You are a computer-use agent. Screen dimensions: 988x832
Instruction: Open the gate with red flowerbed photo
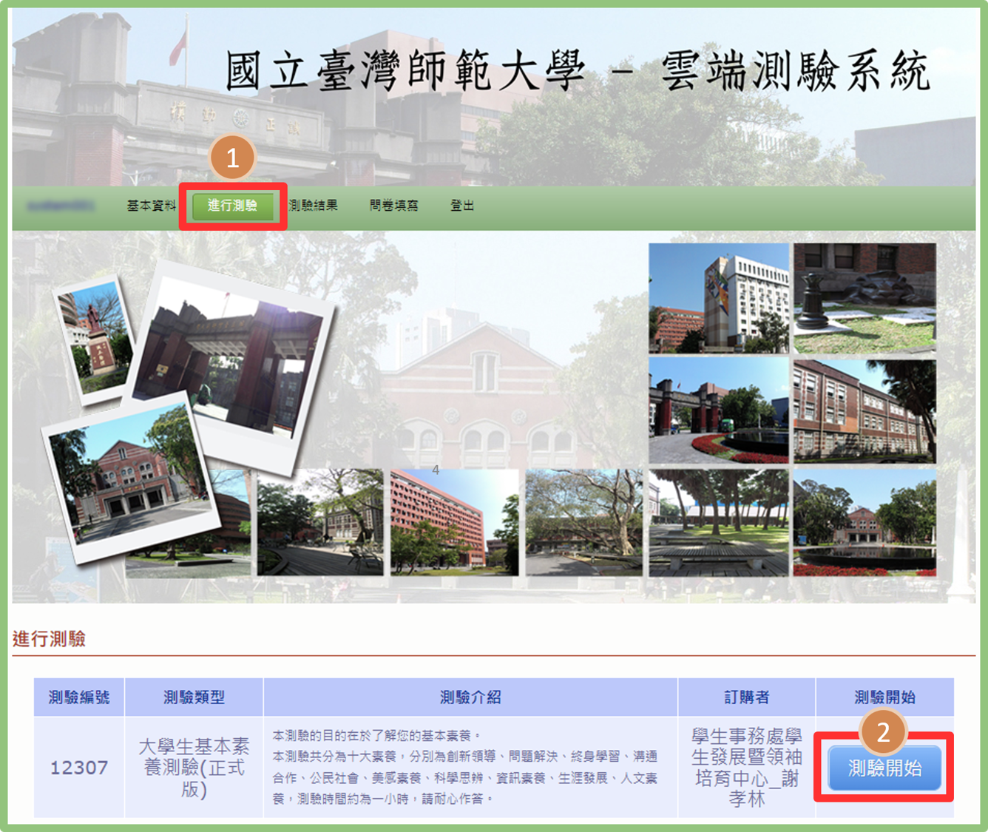pos(719,411)
